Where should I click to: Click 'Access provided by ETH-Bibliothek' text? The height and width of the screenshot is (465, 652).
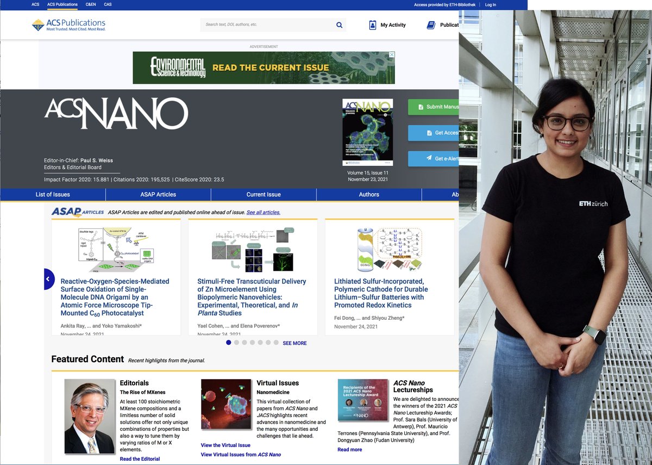[x=444, y=5]
